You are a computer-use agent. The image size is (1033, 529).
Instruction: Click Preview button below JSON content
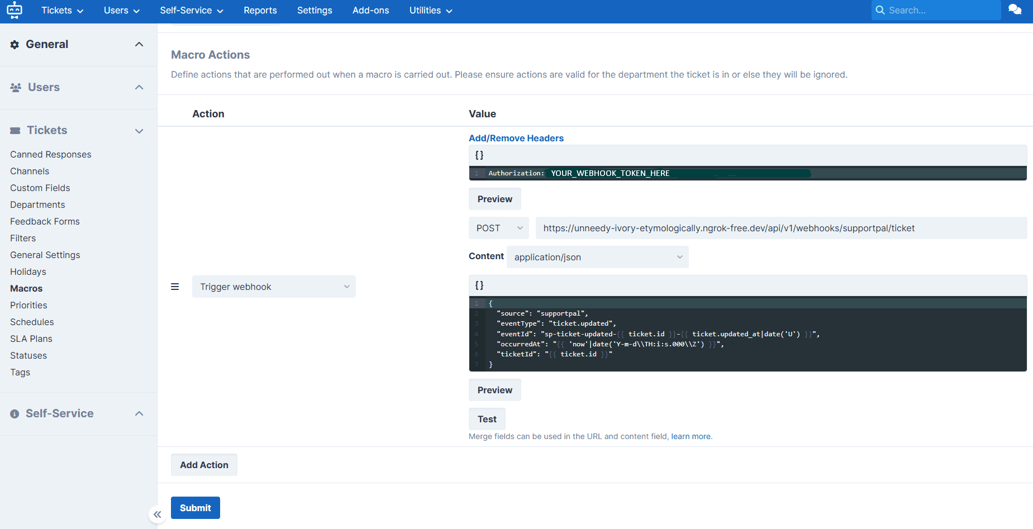pos(494,390)
